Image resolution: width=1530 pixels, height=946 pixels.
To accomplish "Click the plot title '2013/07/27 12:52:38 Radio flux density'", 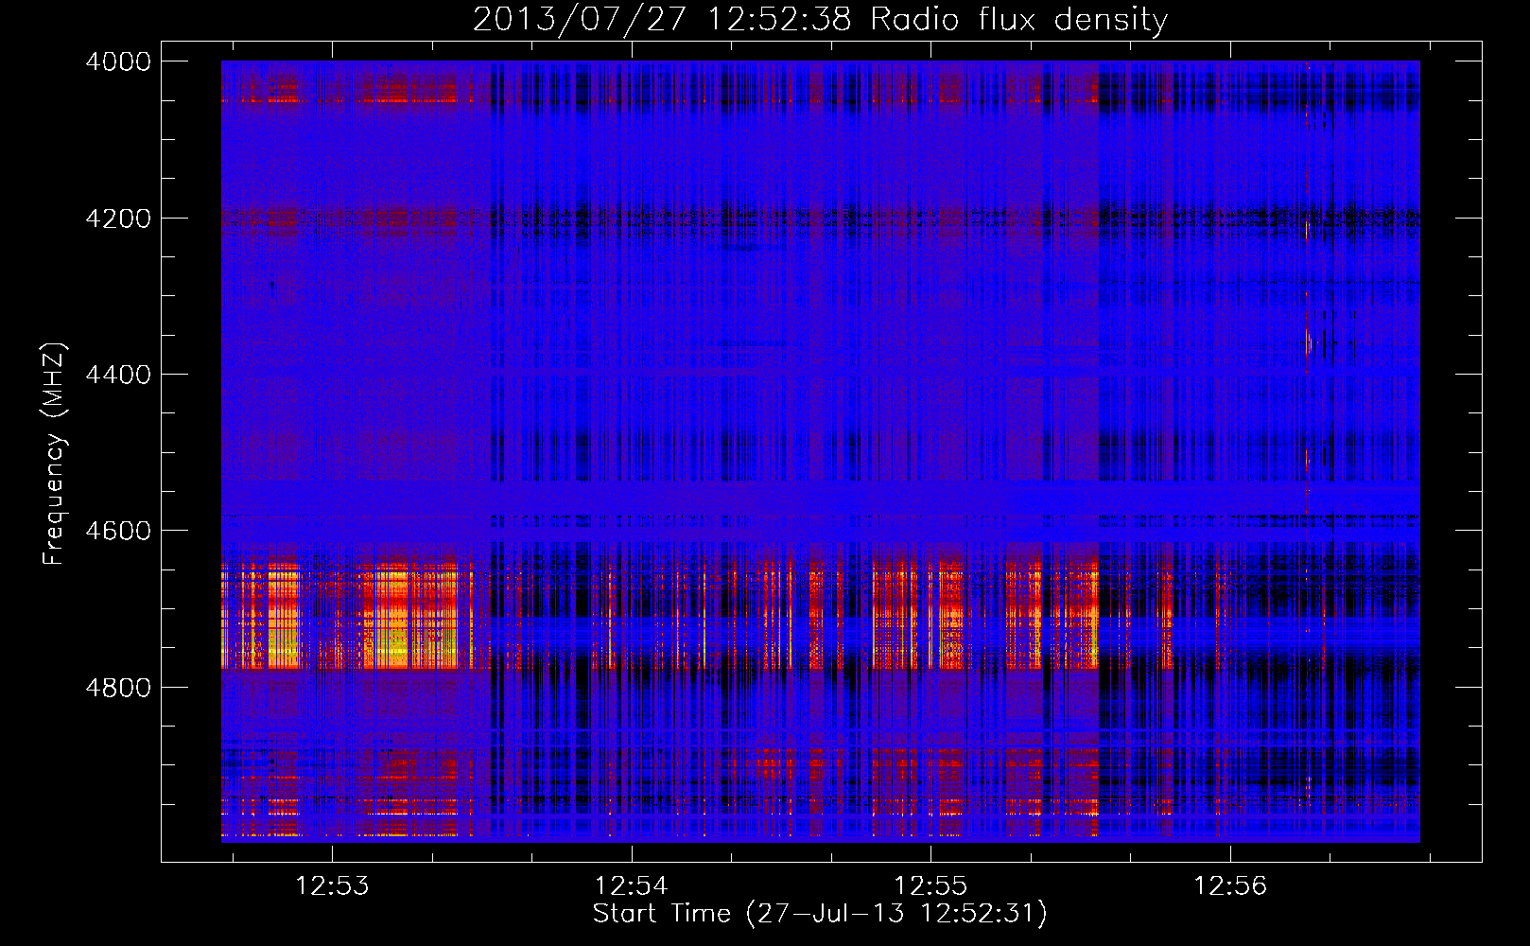I will click(x=820, y=20).
